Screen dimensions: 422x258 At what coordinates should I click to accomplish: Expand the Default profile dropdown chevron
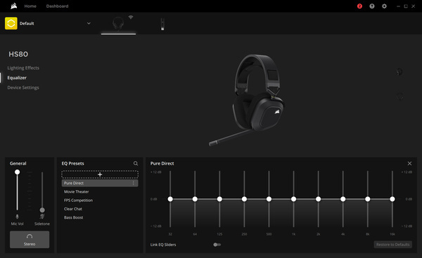89,23
